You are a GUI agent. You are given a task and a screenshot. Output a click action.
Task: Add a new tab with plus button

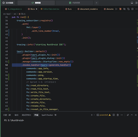click(x=96, y=3)
